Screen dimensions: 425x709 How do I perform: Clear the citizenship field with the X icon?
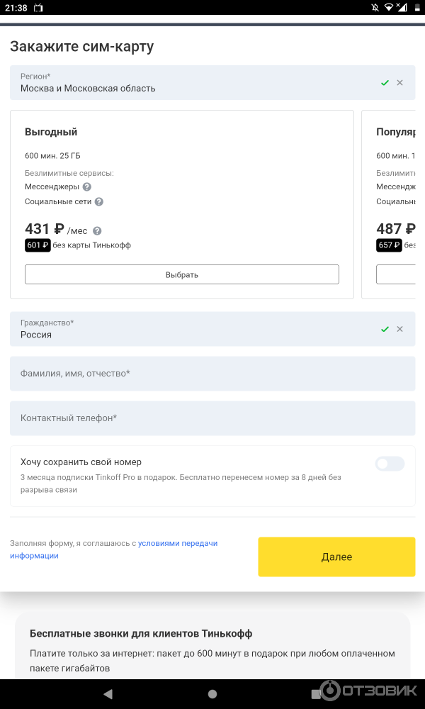click(x=399, y=329)
